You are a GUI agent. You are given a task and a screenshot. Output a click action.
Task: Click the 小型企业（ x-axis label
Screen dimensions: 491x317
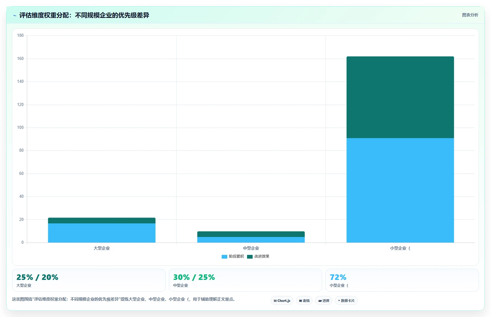[400, 248]
